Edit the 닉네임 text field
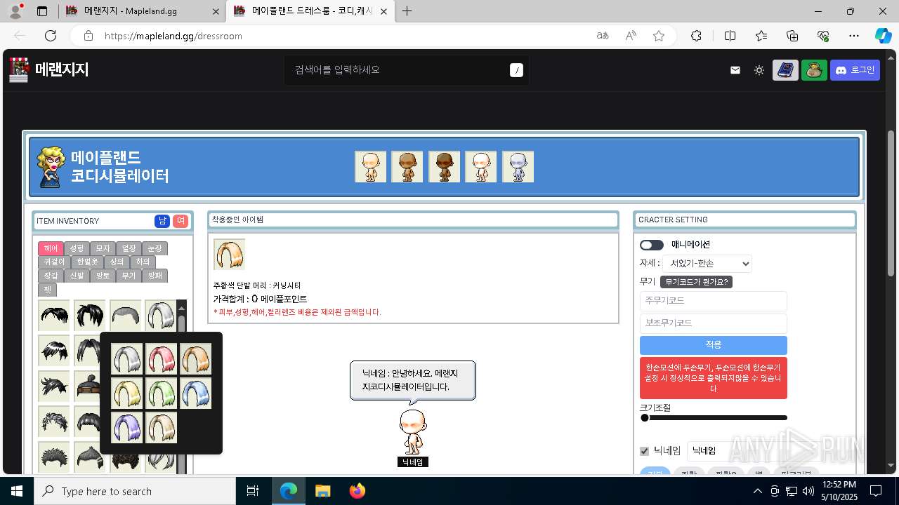The image size is (899, 505). pos(737,451)
